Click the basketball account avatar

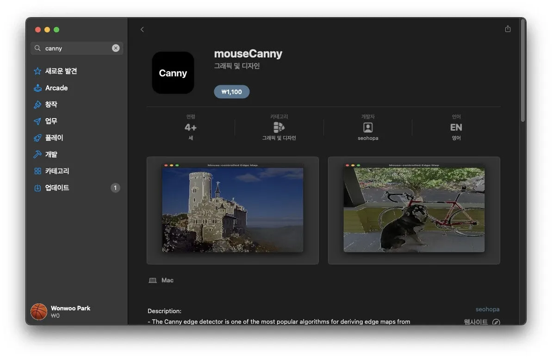39,311
